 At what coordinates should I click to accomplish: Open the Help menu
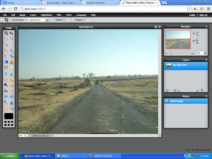click(93, 15)
